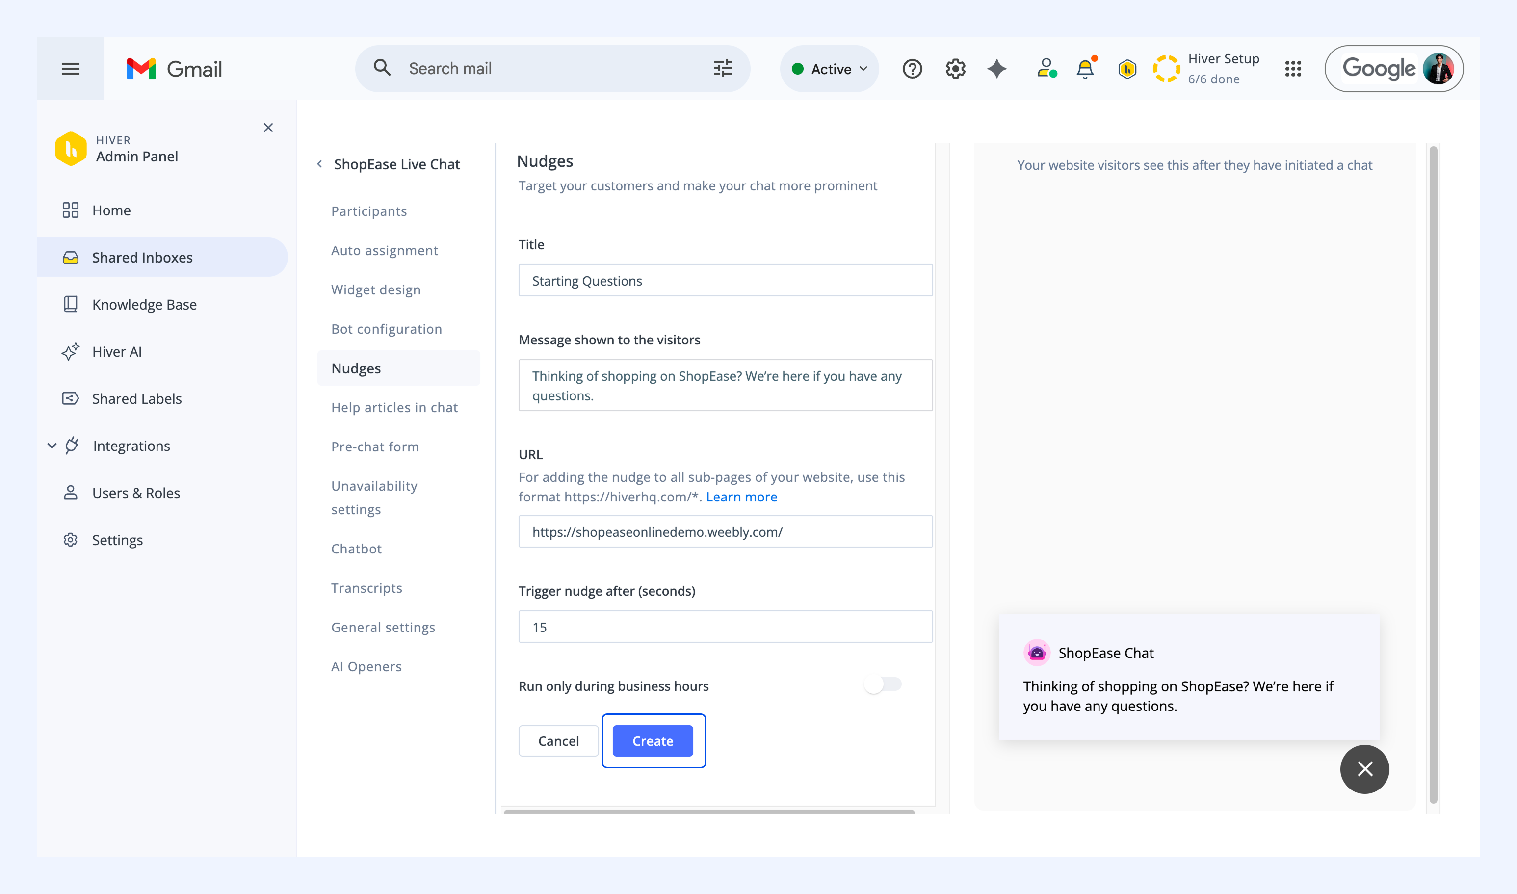Open Widget design settings

(x=376, y=290)
